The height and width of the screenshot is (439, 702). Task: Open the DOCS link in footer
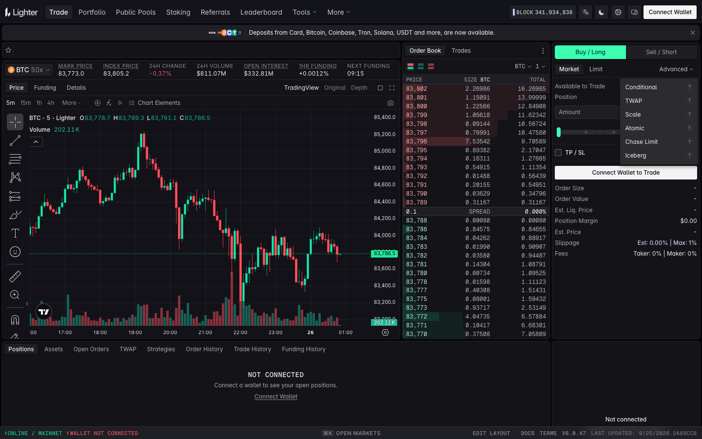[527, 433]
